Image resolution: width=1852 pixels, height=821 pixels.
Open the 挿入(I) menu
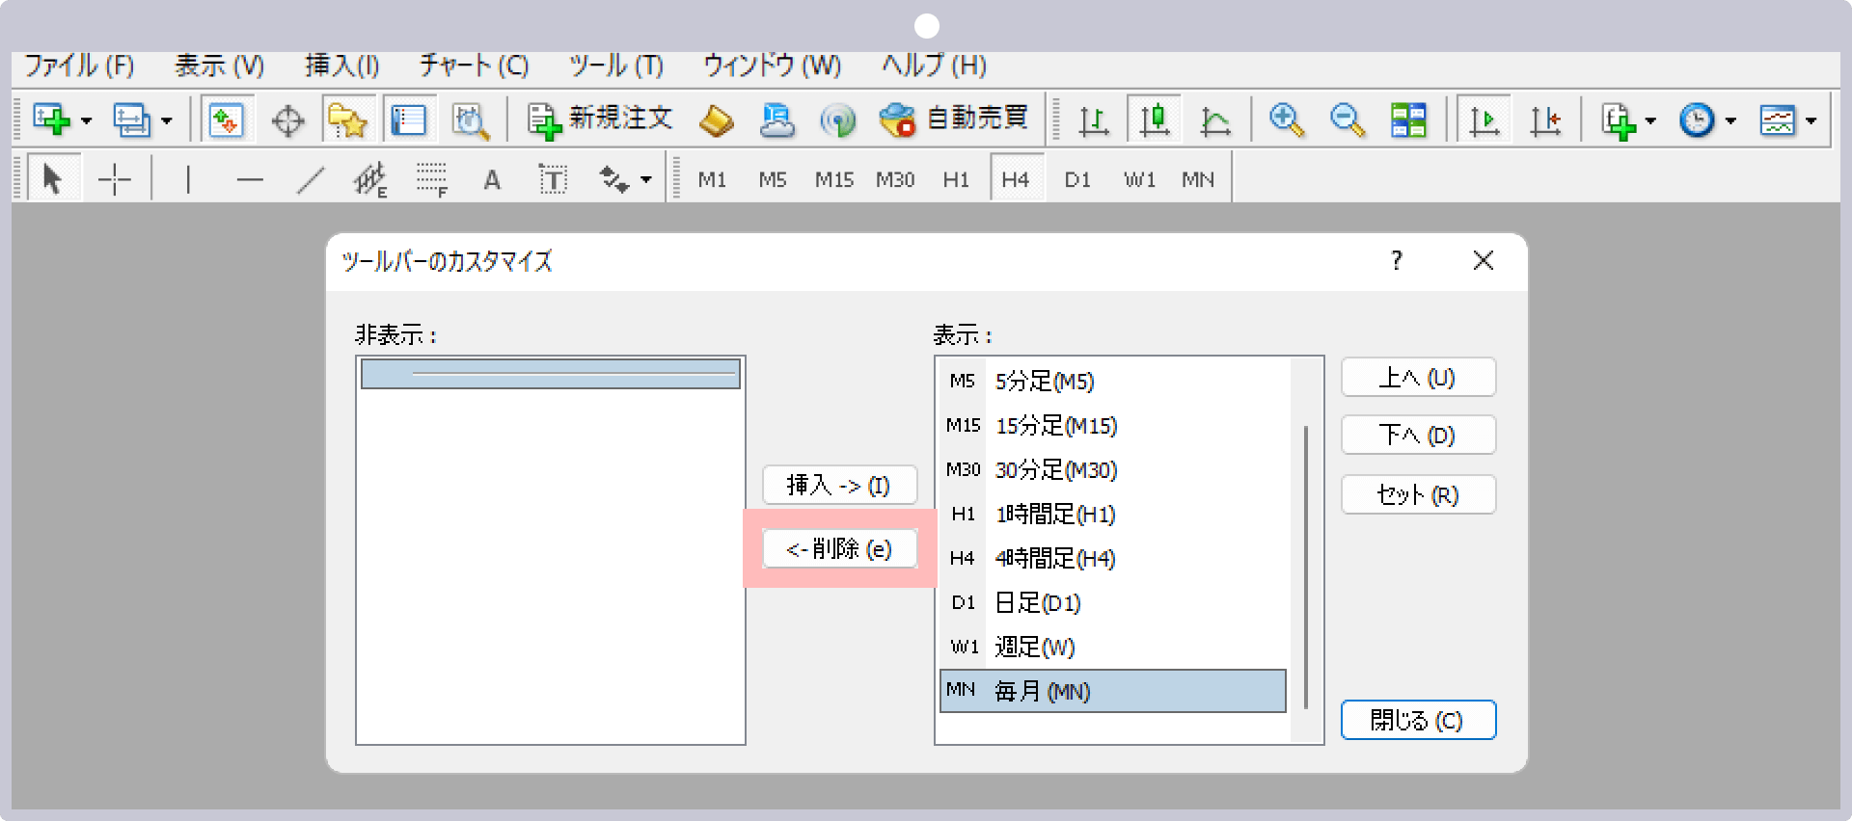(342, 66)
